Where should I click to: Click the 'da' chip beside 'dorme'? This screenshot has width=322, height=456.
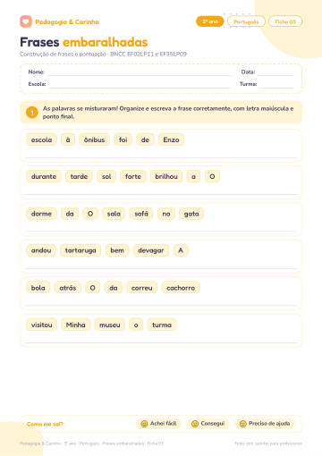70,214
